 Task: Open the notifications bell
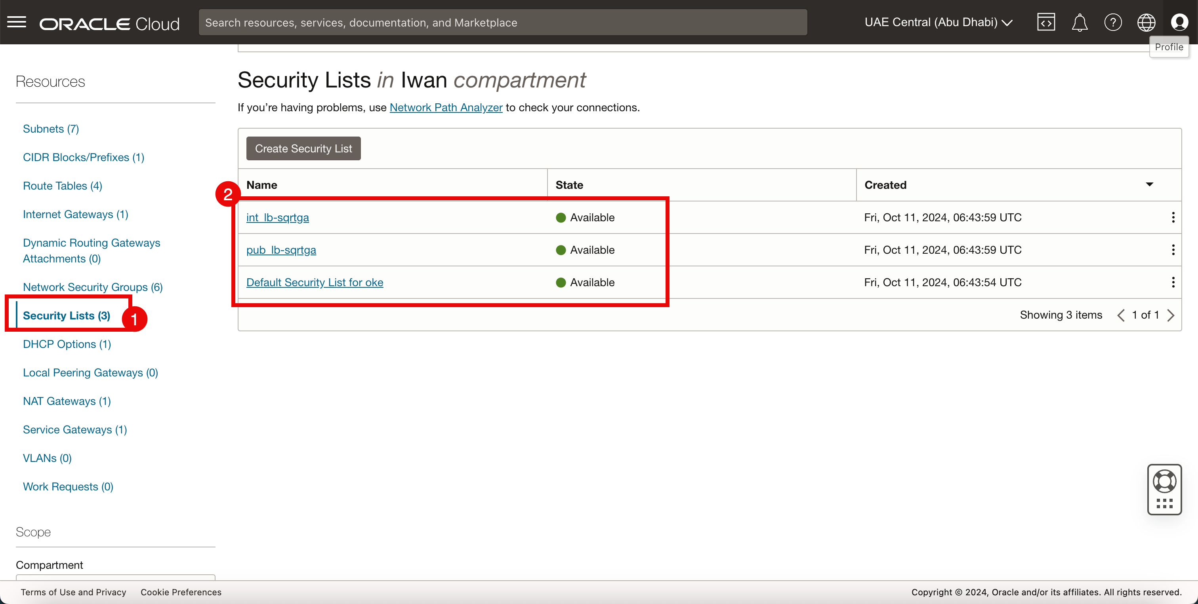pos(1080,22)
